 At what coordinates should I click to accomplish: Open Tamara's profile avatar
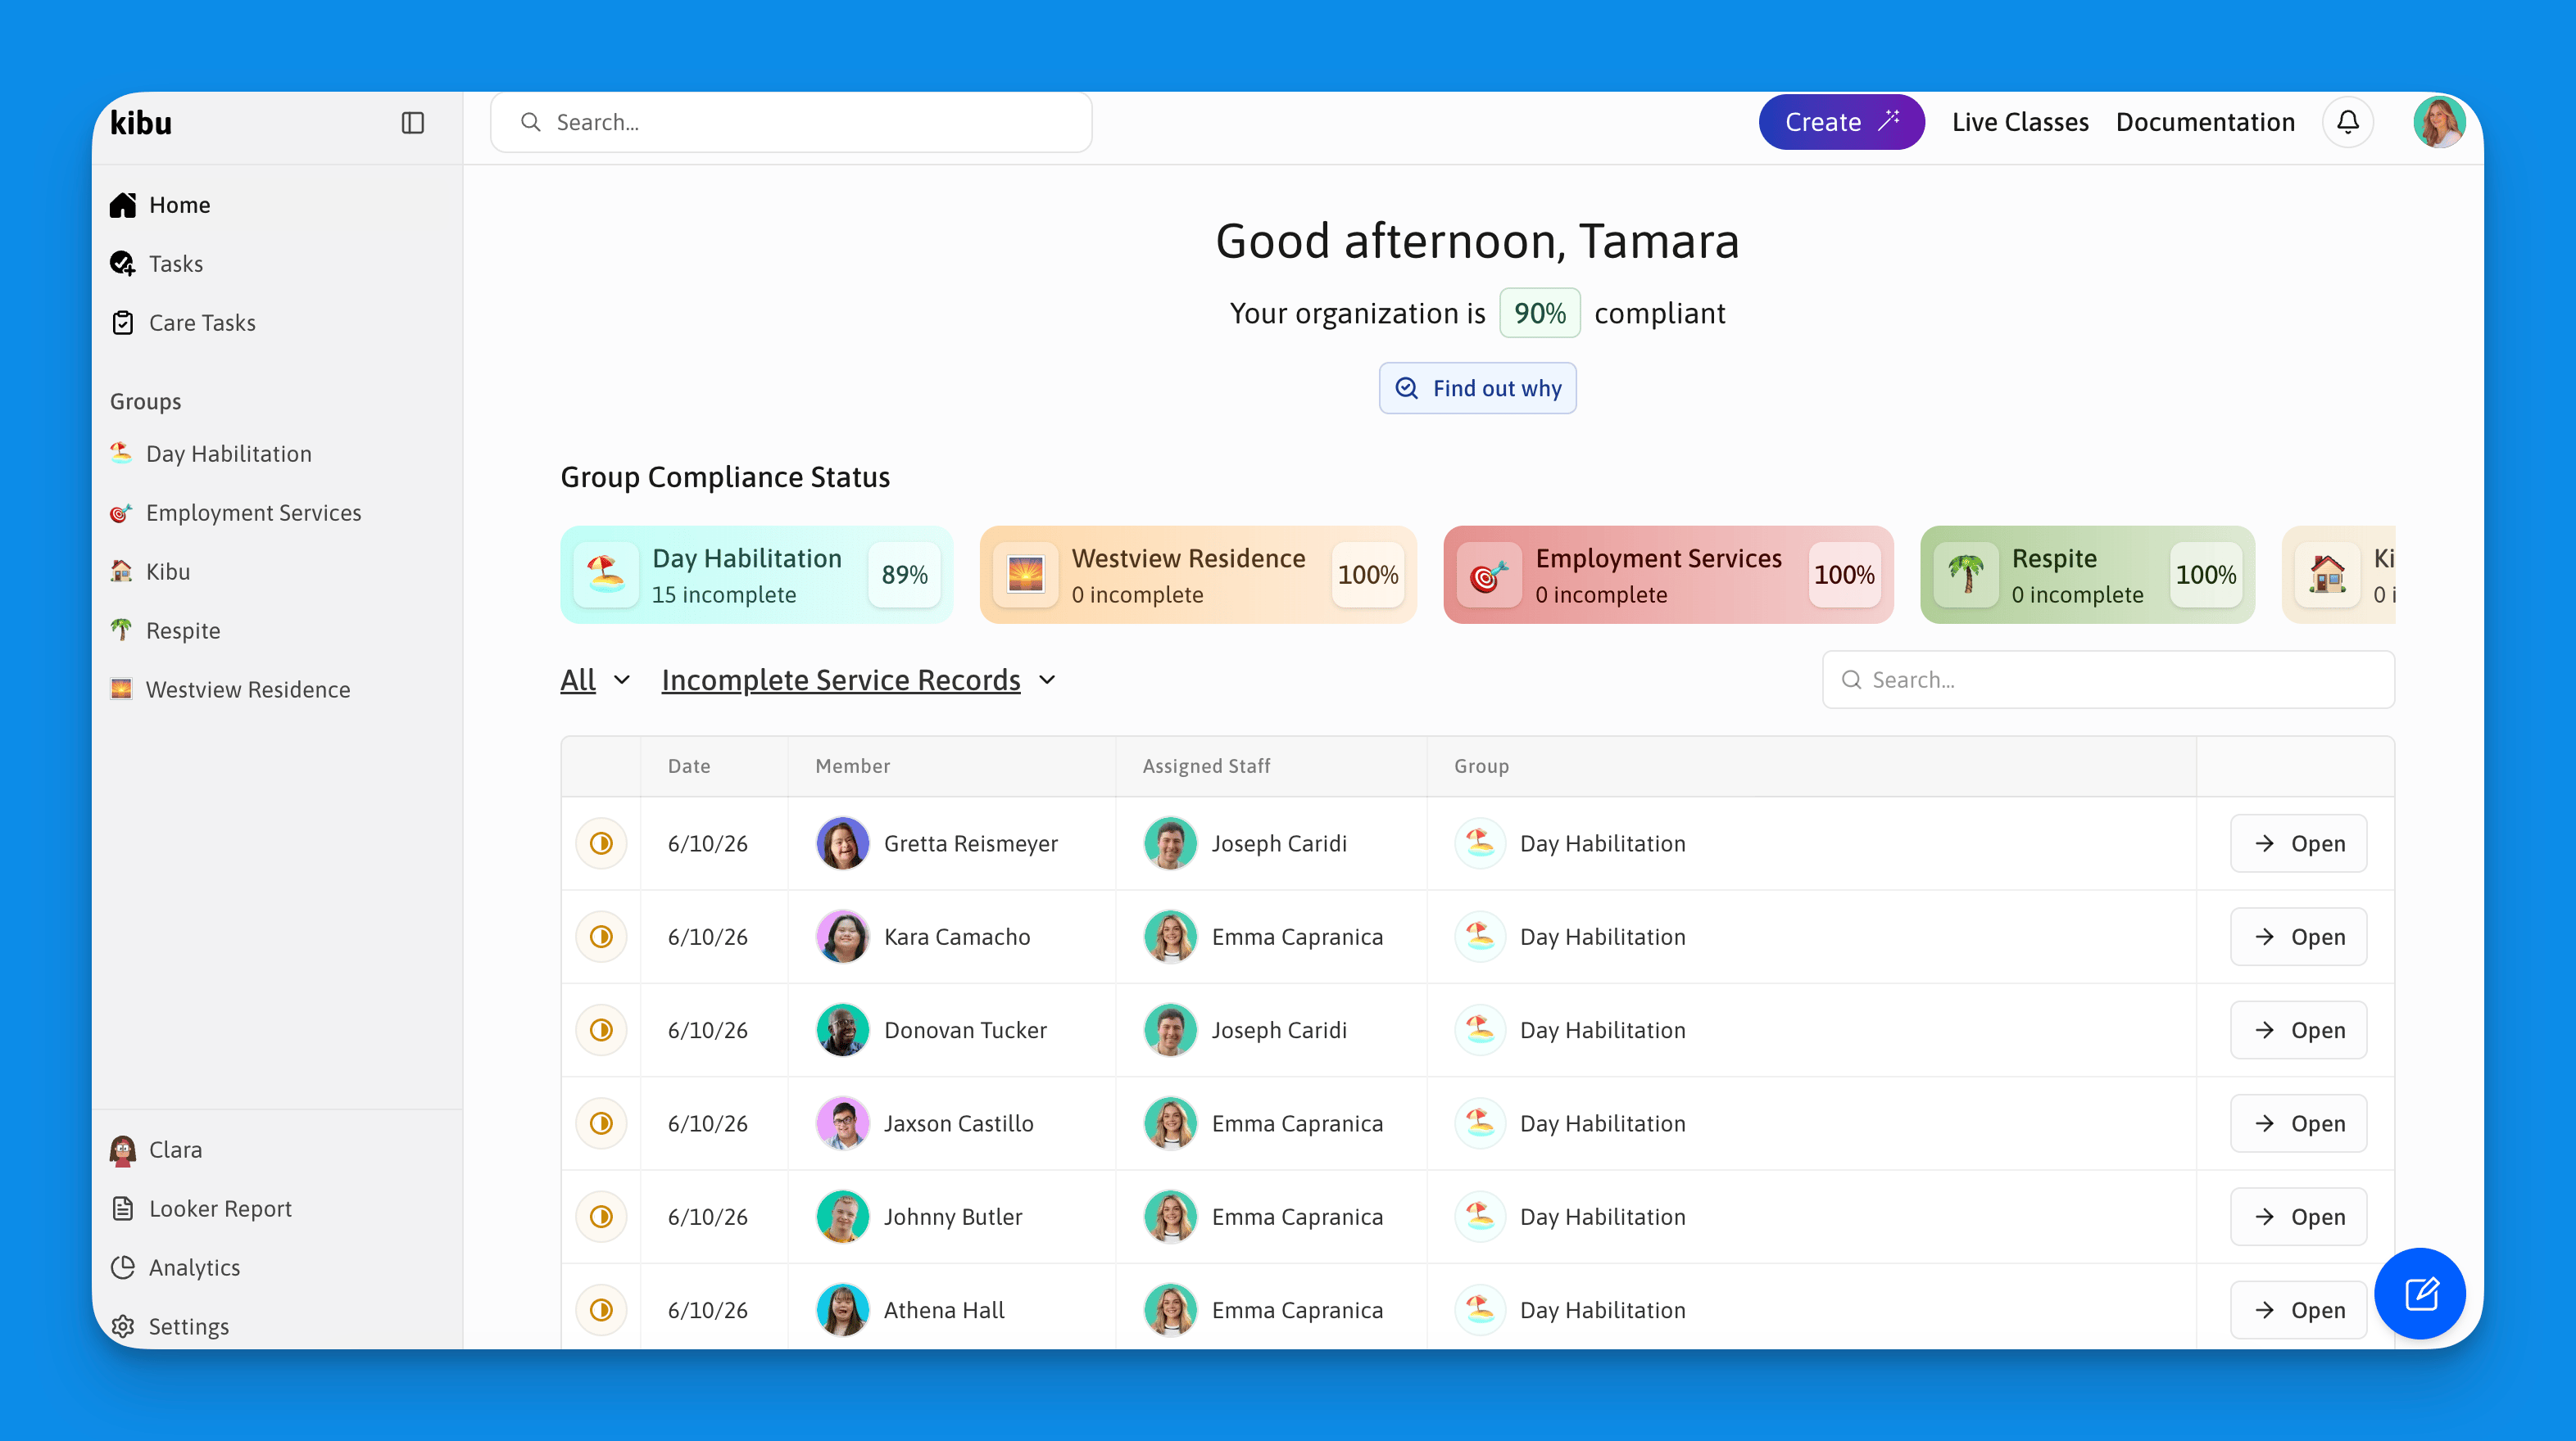click(x=2439, y=122)
